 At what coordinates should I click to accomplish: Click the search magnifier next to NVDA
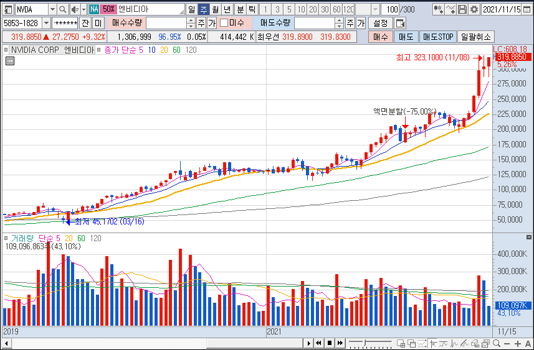(x=62, y=9)
